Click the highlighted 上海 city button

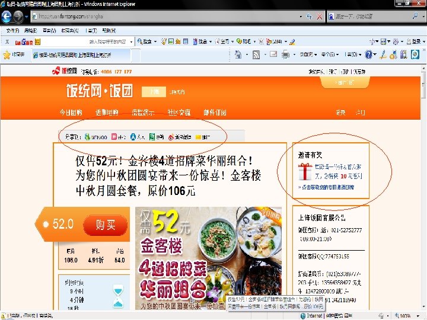click(154, 92)
